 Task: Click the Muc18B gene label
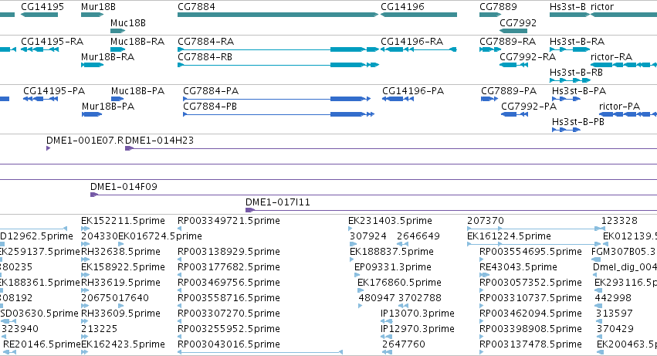(128, 22)
